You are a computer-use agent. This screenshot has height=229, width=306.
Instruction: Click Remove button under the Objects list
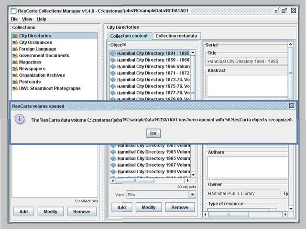click(179, 207)
